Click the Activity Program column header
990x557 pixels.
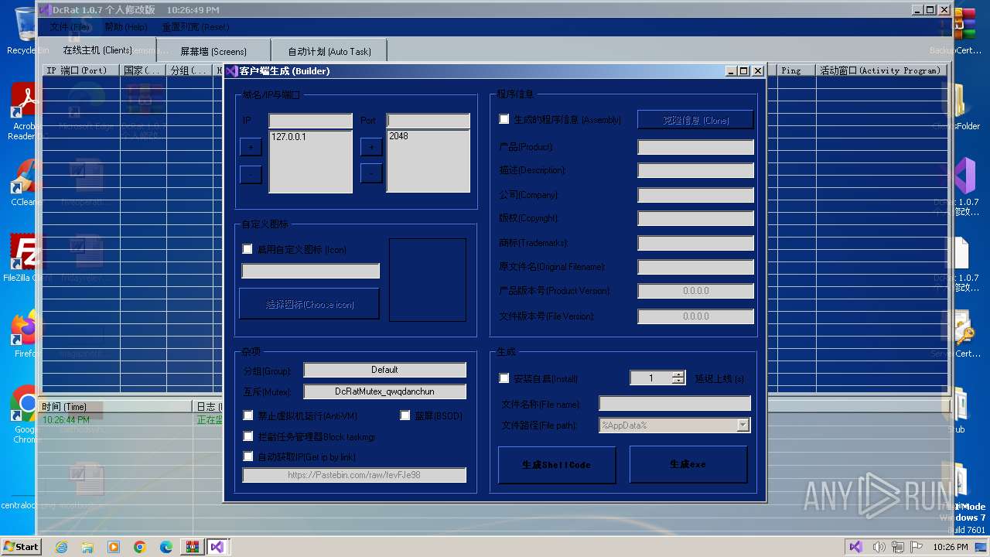(x=882, y=70)
